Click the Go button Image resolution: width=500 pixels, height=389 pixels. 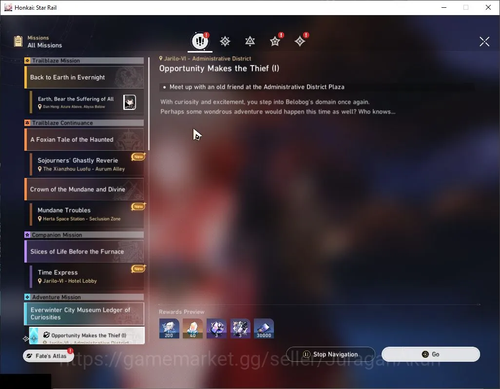click(x=430, y=354)
